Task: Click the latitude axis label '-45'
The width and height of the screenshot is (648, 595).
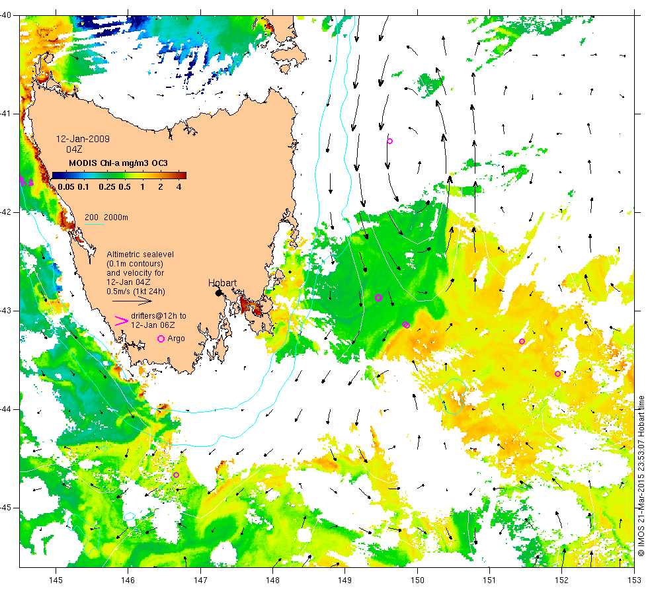Action: point(6,508)
